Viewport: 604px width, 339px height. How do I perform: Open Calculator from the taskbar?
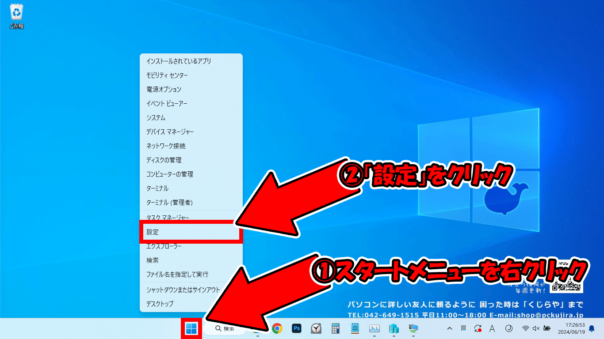coord(335,328)
